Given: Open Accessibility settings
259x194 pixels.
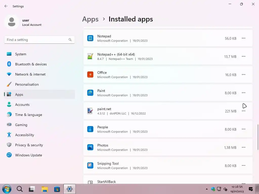Looking at the screenshot, I should pyautogui.click(x=39, y=135).
